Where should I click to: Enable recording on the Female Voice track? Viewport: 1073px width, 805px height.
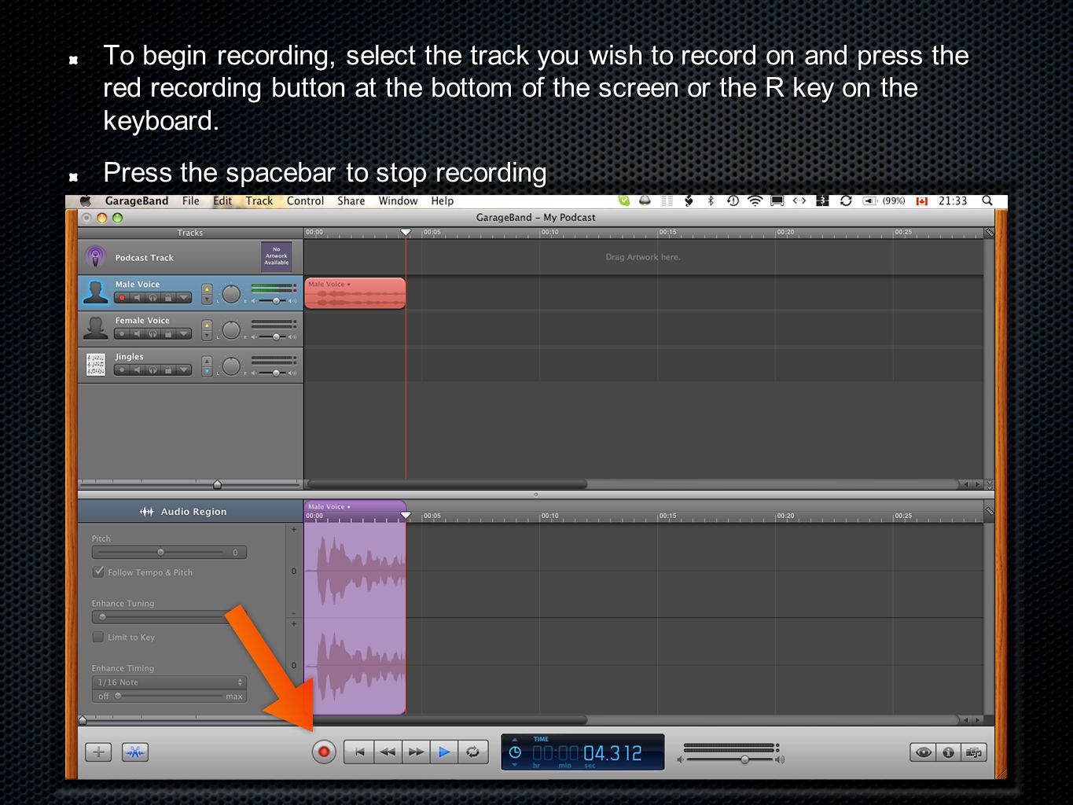[x=122, y=334]
